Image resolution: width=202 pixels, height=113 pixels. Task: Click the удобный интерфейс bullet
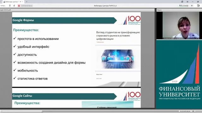tap(33, 47)
